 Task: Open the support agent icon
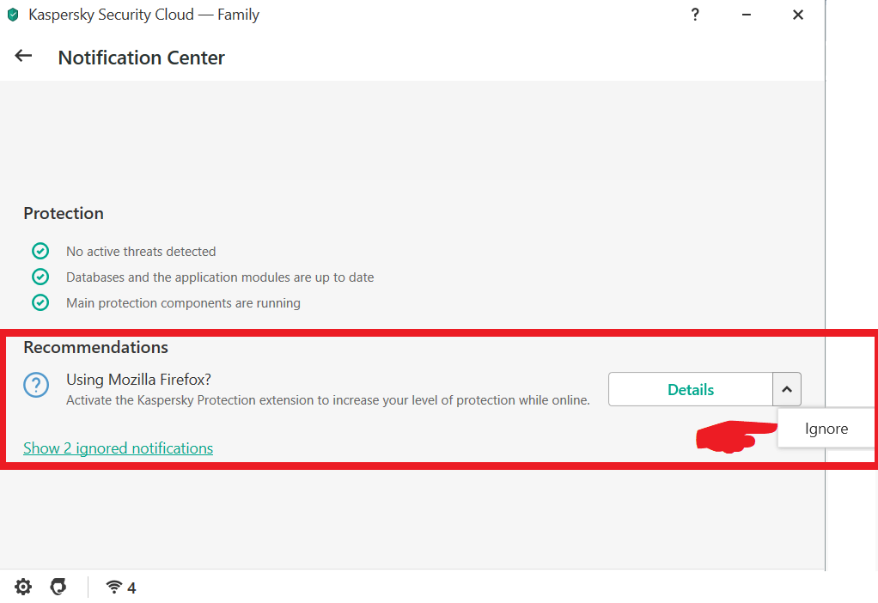pyautogui.click(x=58, y=588)
